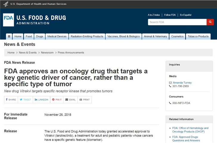Open the hamburger menu icon
Viewport: 217px width, 143px height.
pyautogui.click(x=9, y=36)
